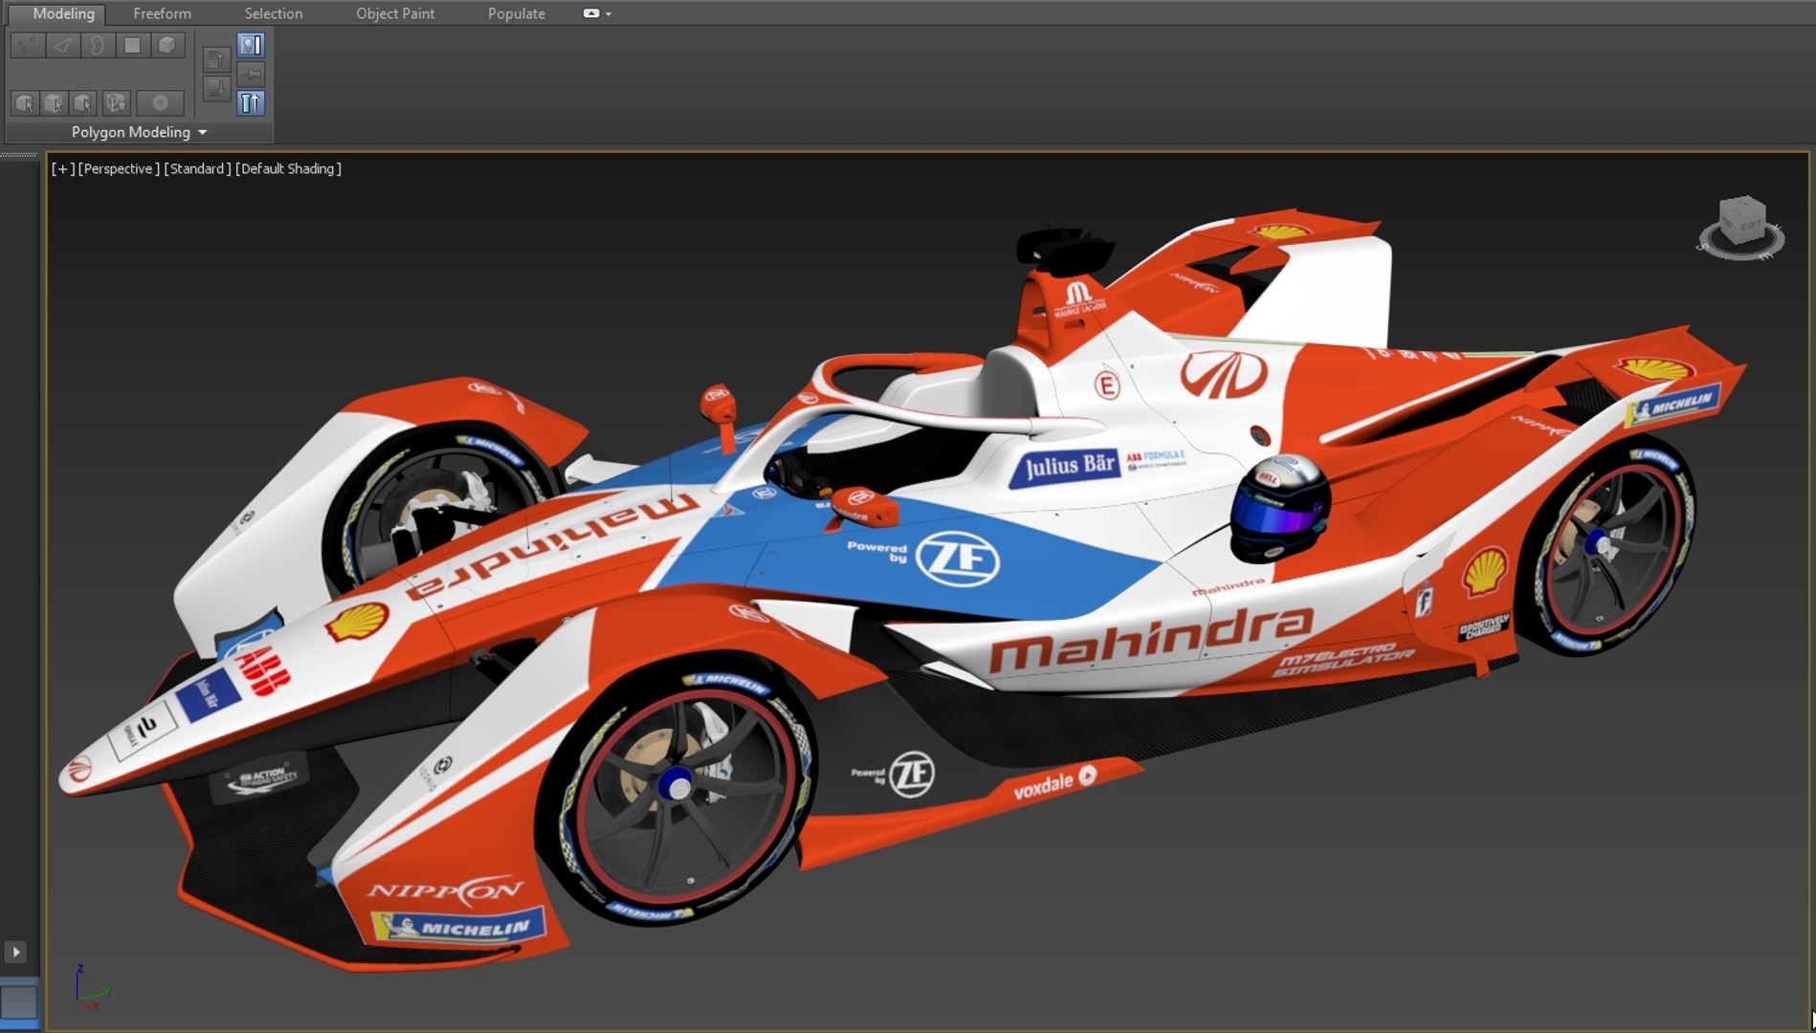Switch to the Populate tab
1816x1033 pixels.
pyautogui.click(x=516, y=13)
